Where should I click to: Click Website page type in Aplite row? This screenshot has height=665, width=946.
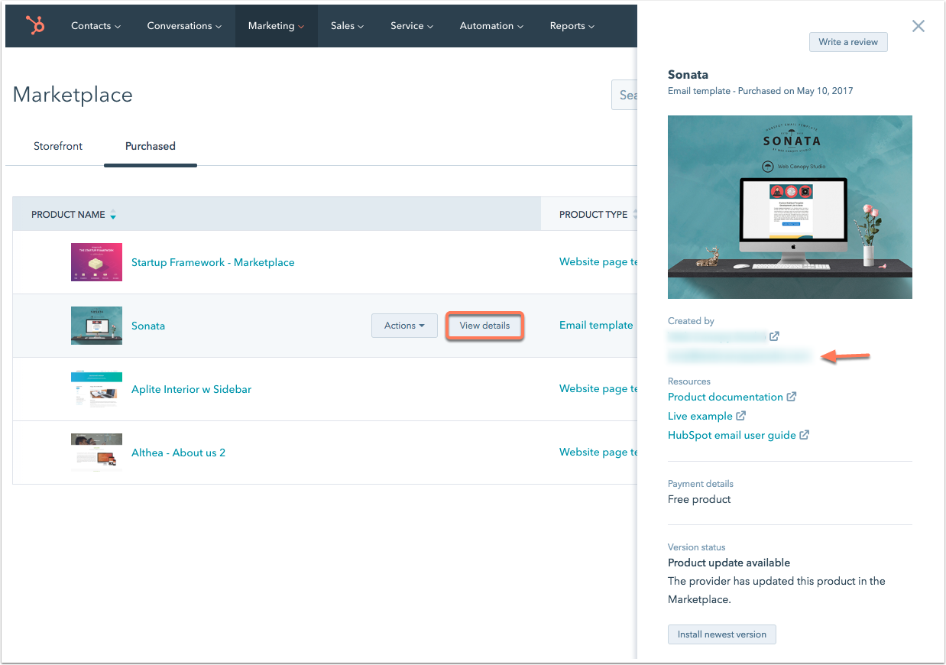tap(598, 388)
